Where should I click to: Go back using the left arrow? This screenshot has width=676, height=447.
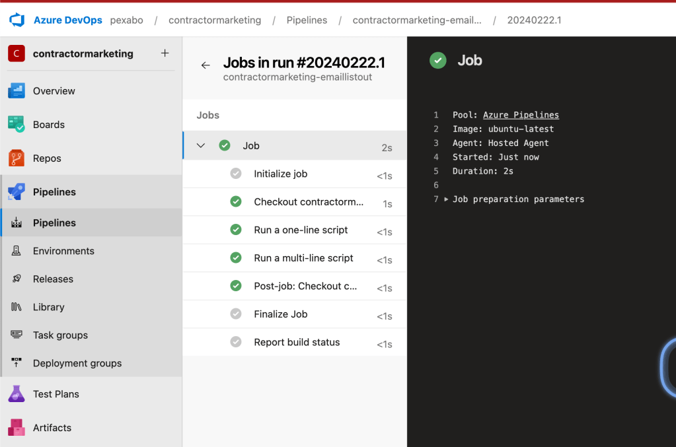206,65
